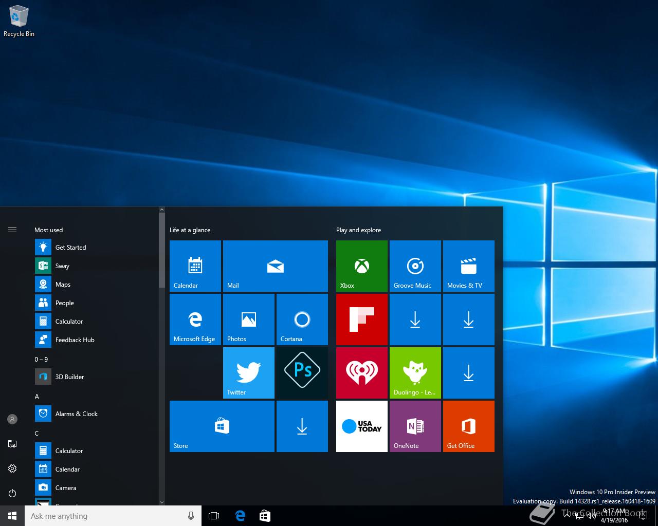Image resolution: width=658 pixels, height=526 pixels.
Task: Open Maps in the Most used list
Action: [95, 285]
